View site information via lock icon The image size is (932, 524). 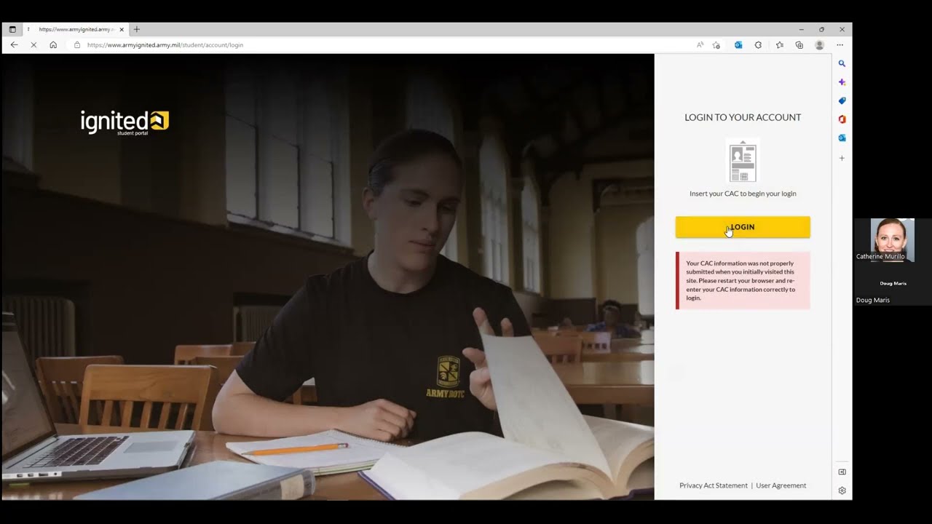point(77,45)
